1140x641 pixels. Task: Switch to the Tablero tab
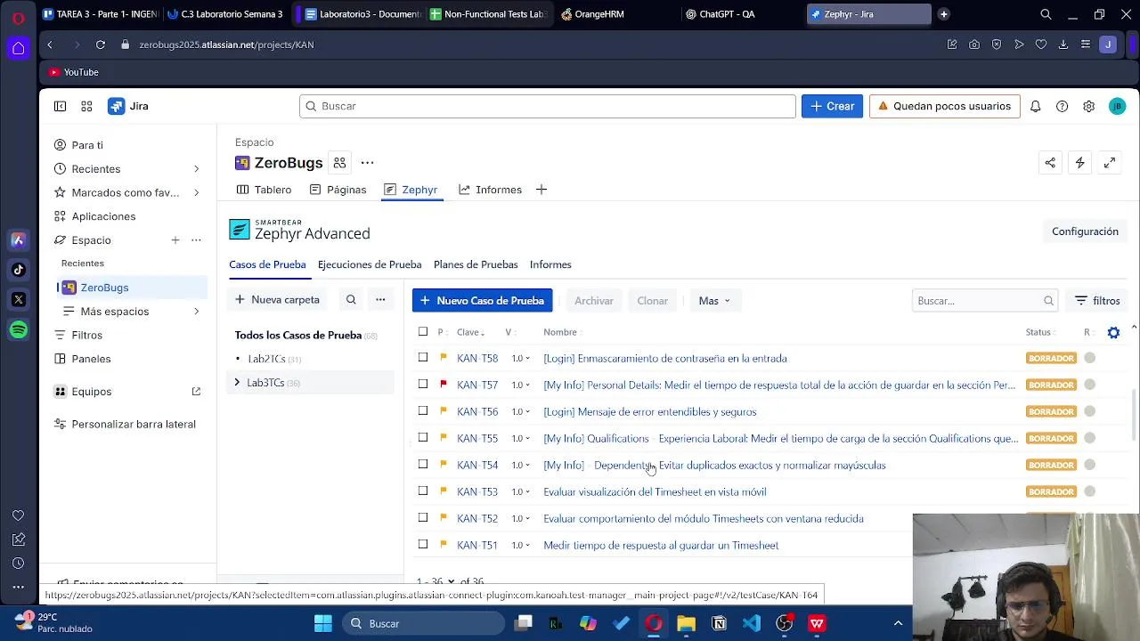pyautogui.click(x=265, y=190)
